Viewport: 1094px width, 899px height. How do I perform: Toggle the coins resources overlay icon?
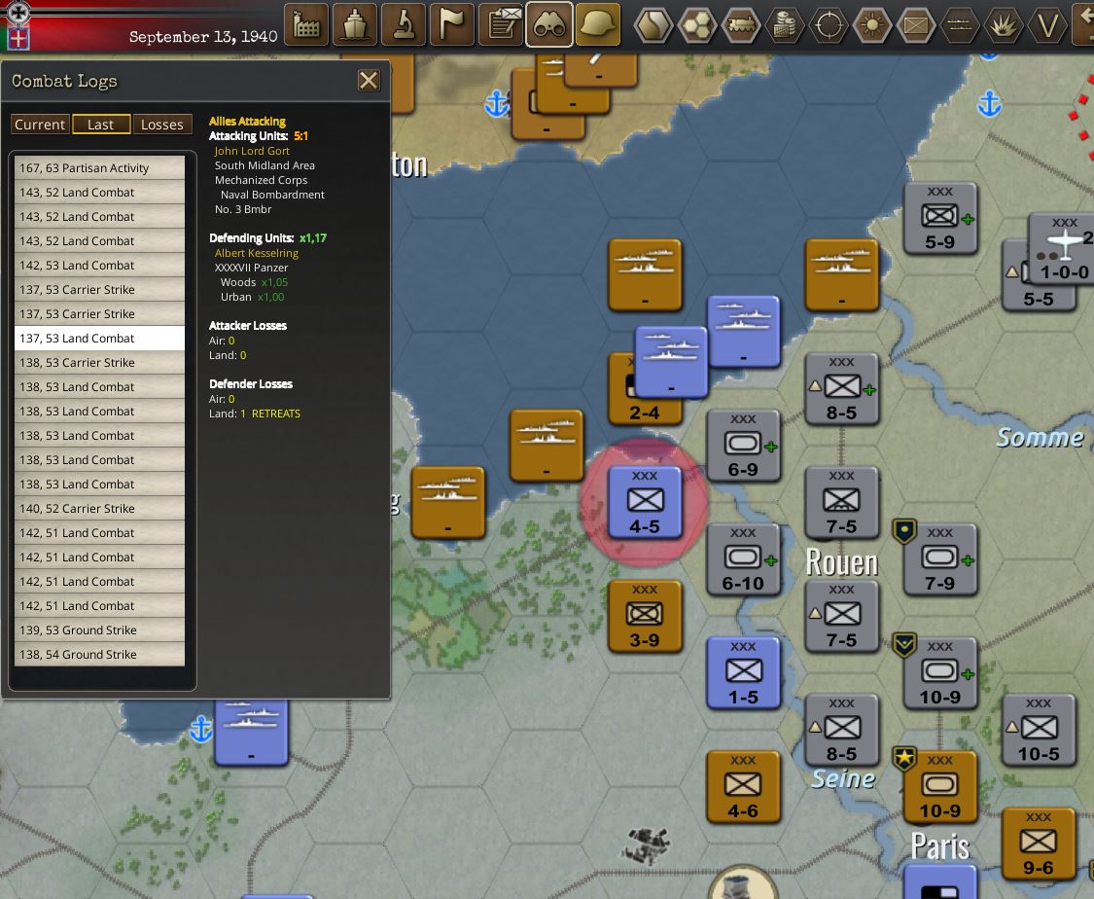[785, 26]
